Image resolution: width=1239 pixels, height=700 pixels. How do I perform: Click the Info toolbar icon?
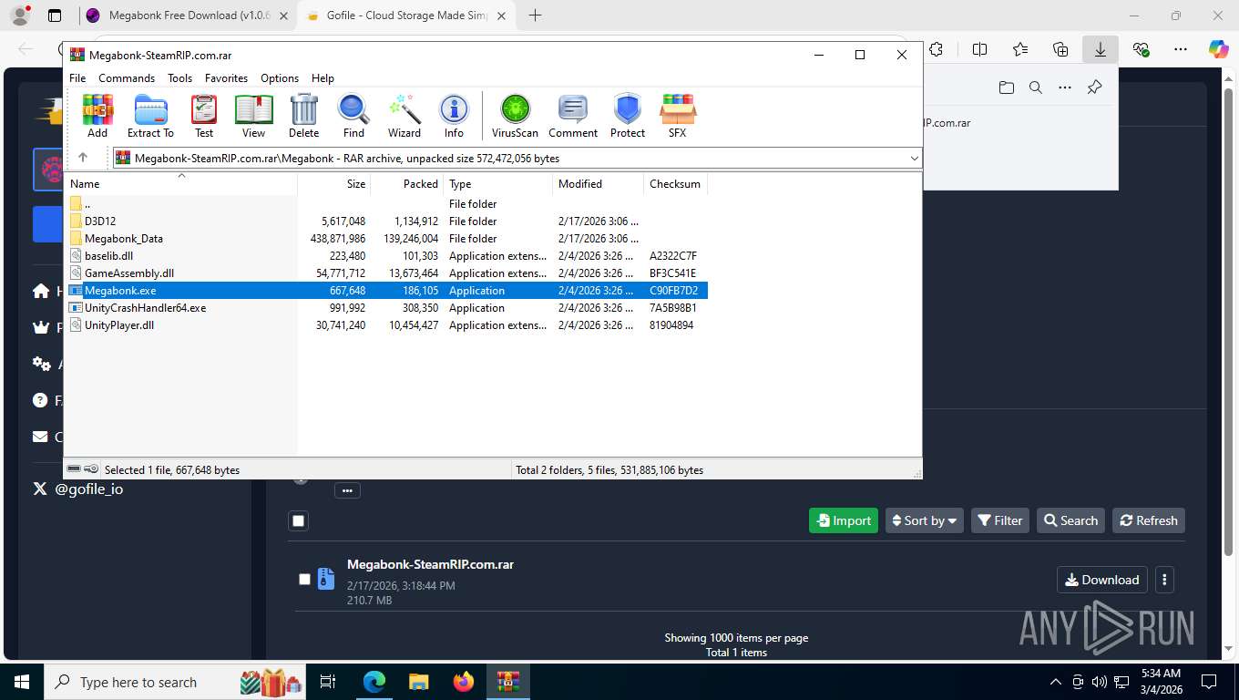point(454,116)
